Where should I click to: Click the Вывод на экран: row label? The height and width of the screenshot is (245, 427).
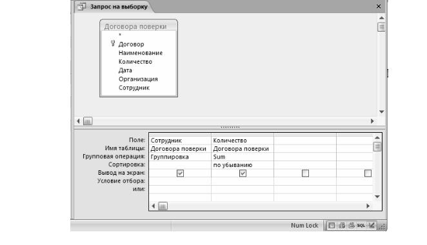pyautogui.click(x=121, y=173)
